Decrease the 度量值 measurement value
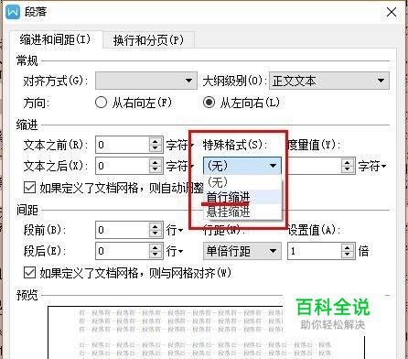408x359 pixels. pos(348,169)
